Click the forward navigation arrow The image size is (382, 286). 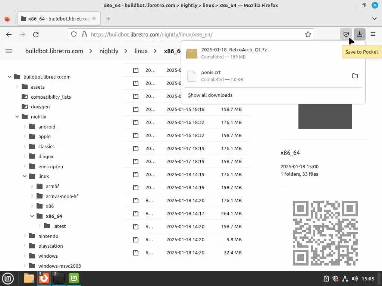click(x=22, y=35)
